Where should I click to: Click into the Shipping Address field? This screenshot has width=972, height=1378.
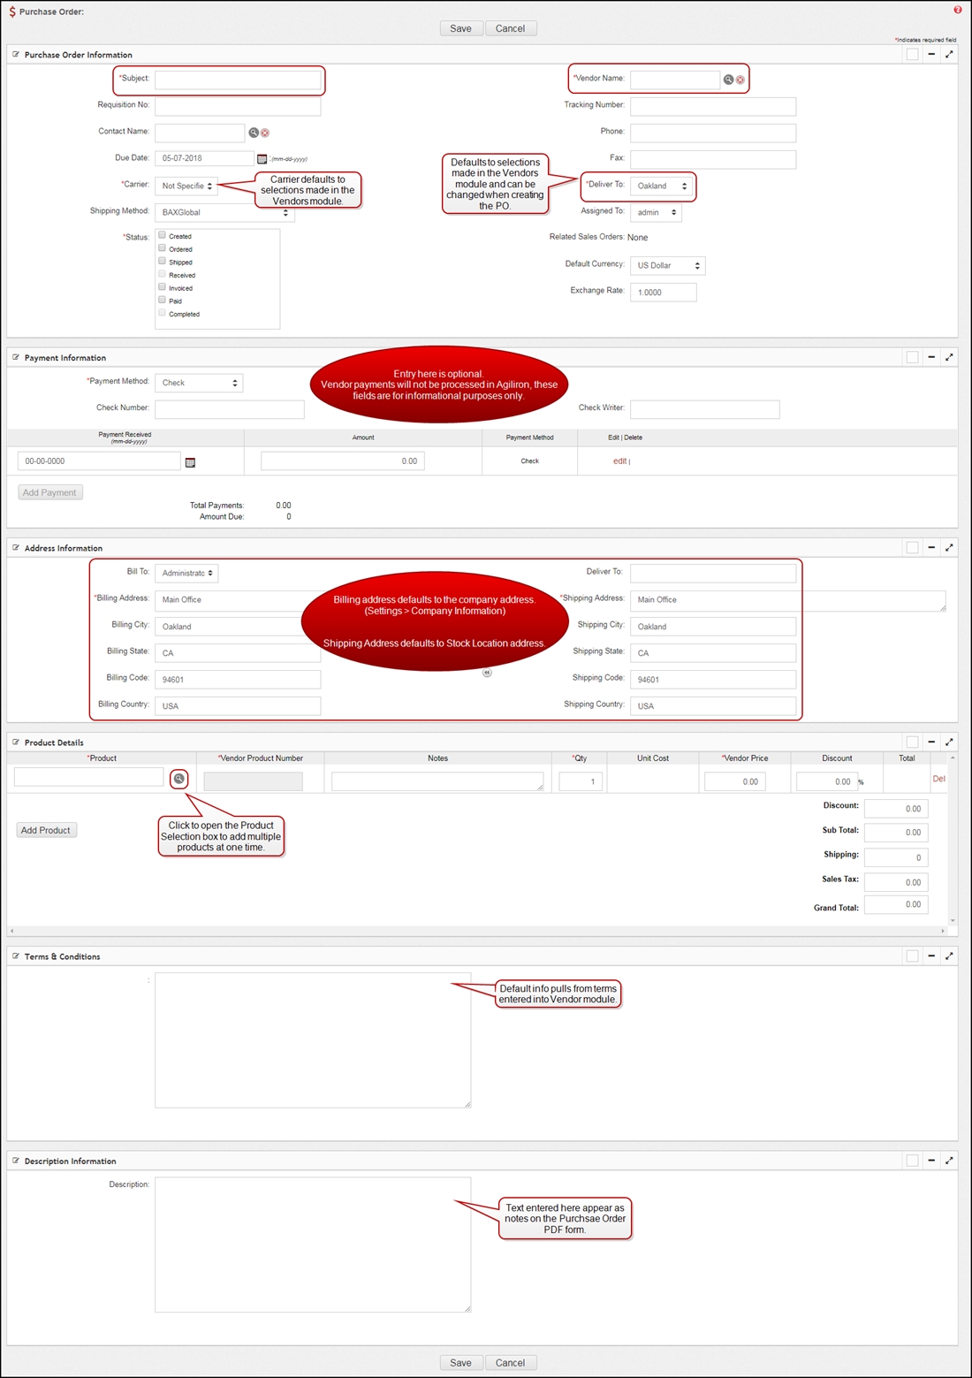point(788,600)
